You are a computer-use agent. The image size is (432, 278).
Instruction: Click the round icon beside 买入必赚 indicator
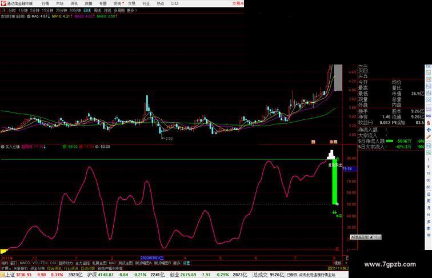pos(2,147)
